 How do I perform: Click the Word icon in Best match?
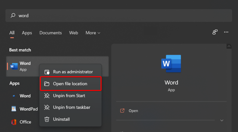[x=14, y=66]
